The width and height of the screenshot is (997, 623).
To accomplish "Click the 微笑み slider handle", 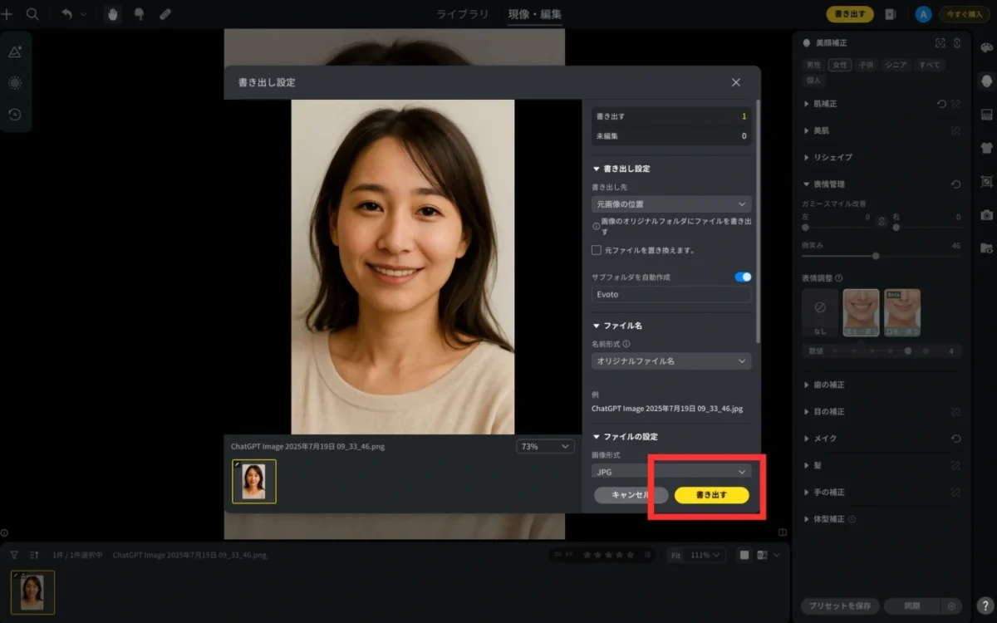I will pyautogui.click(x=876, y=256).
